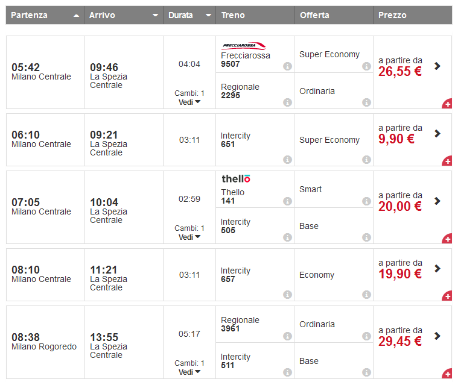
Task: Click red plus icon on 26,55 € fare
Action: (x=447, y=104)
